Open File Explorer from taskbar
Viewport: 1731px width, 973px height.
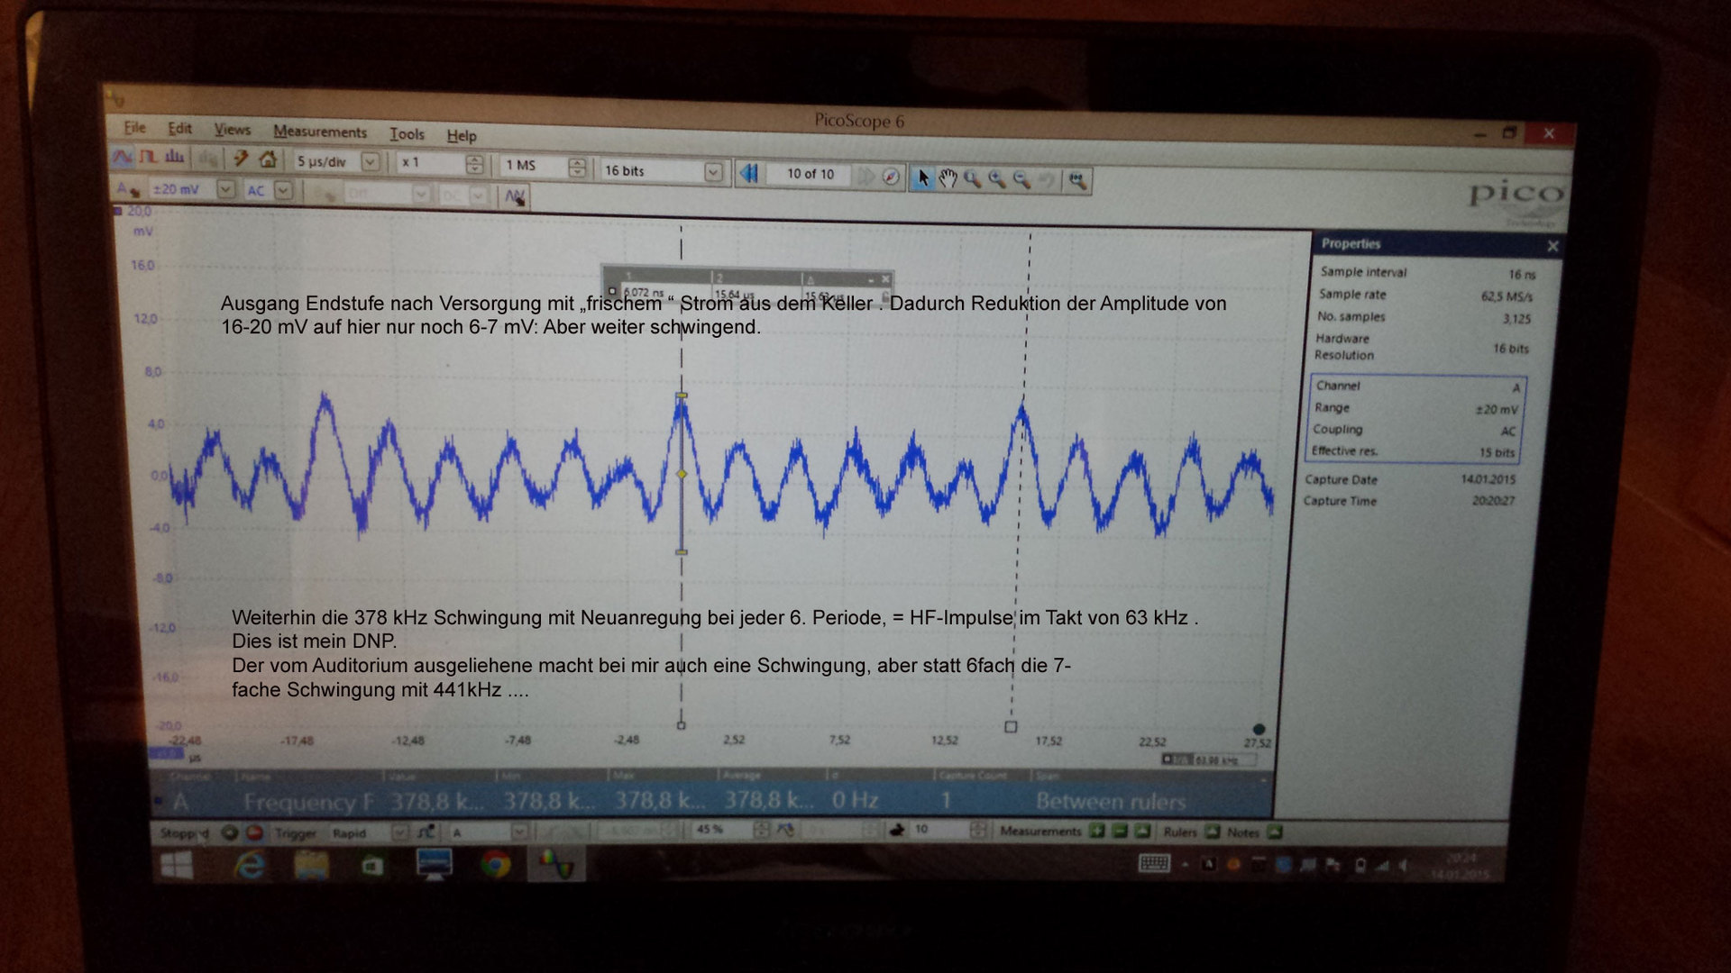(311, 866)
